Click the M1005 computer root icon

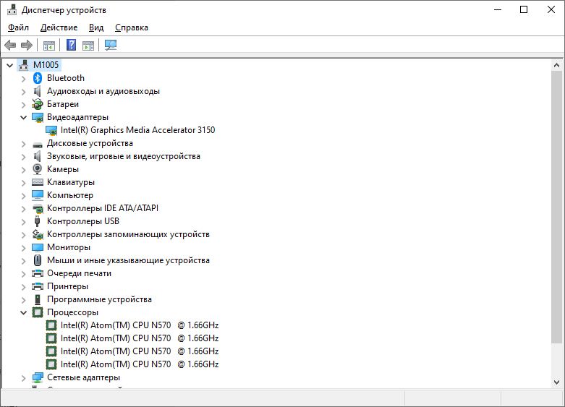coord(23,65)
